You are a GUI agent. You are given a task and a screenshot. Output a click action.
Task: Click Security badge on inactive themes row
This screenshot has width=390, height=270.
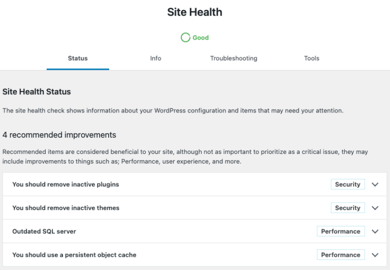(x=348, y=208)
